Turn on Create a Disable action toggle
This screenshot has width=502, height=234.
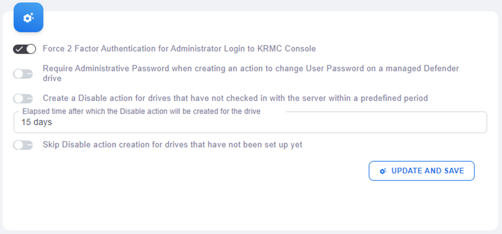[x=23, y=98]
